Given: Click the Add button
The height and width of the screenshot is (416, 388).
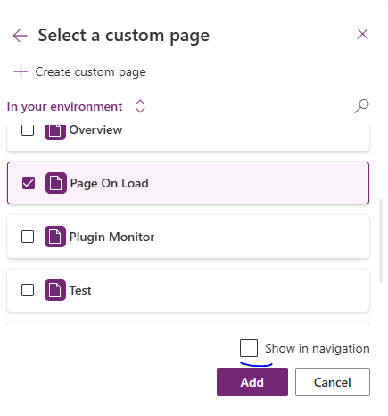Looking at the screenshot, I should pyautogui.click(x=252, y=382).
